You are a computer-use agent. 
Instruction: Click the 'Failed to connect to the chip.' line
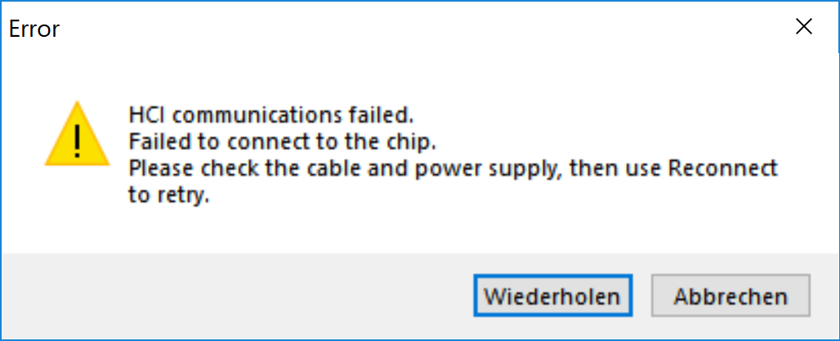(283, 141)
